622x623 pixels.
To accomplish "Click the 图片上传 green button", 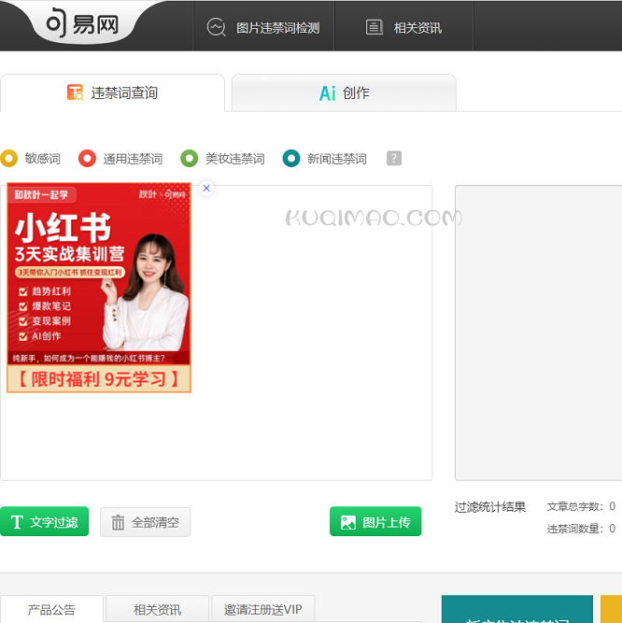I will pos(375,521).
